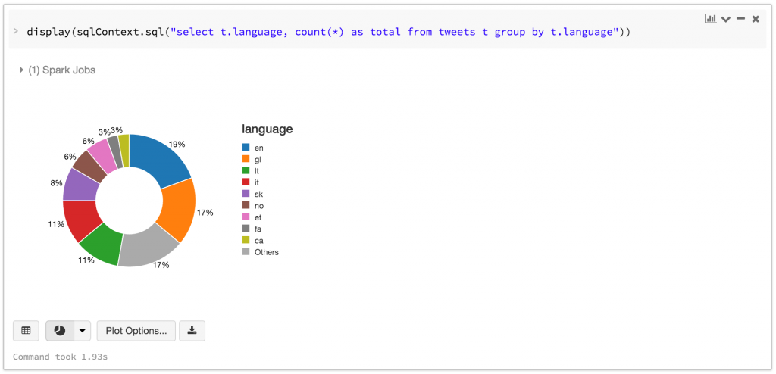Remove the cell with the X icon
The image size is (776, 374).
pos(756,19)
